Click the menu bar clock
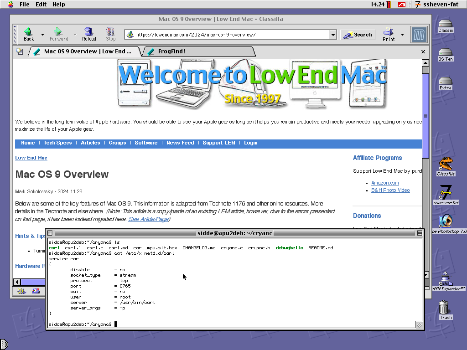 [377, 4]
